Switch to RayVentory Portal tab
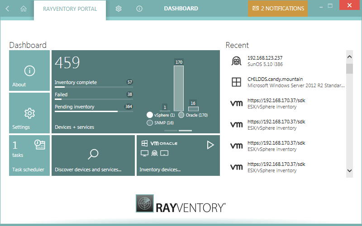The width and height of the screenshot is (362, 226). [x=70, y=9]
